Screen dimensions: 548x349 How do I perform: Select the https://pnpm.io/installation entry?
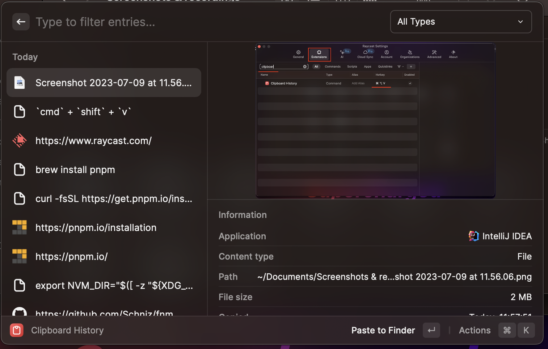point(104,227)
